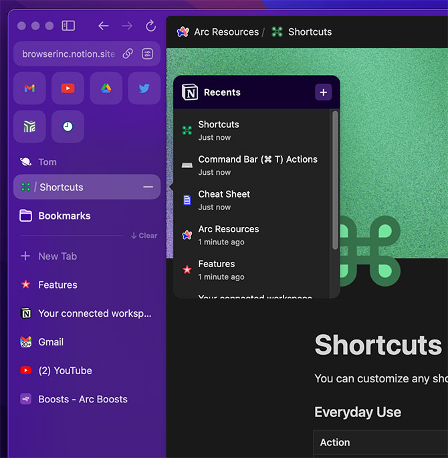
Task: Open the pinned YouTube favorite tile
Action: tap(68, 88)
